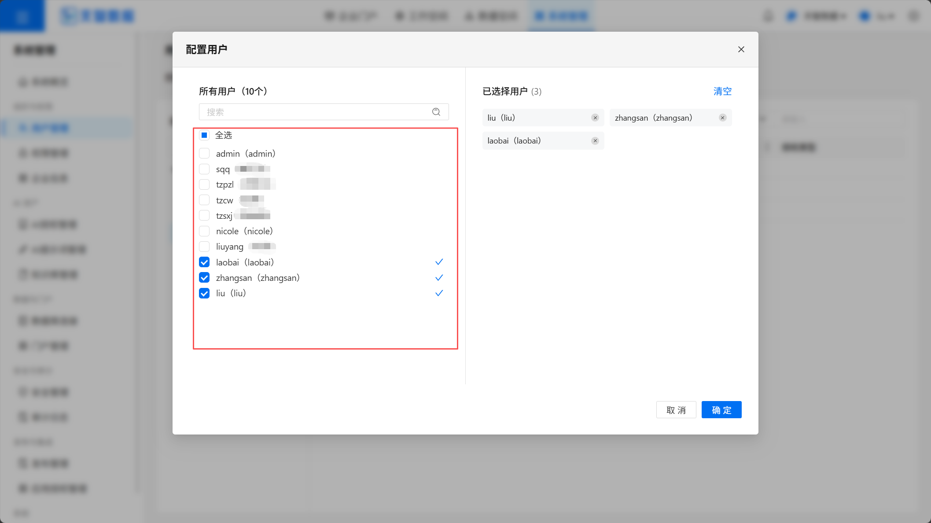Click 清空 to clear selected users
931x523 pixels.
click(x=722, y=91)
